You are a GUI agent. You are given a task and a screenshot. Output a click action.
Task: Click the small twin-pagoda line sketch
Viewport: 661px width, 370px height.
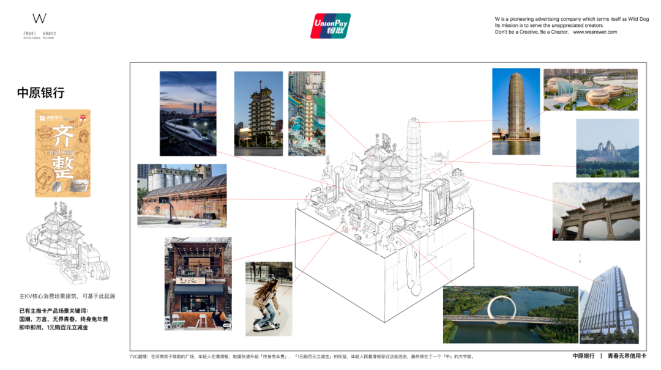[x=67, y=243]
